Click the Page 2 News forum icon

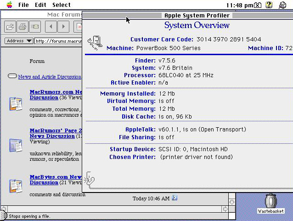16,145
